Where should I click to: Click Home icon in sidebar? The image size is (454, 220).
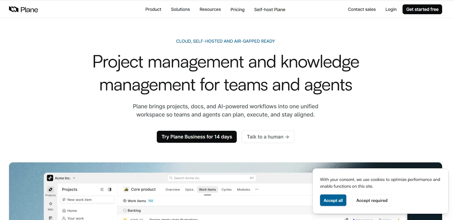pos(64,211)
